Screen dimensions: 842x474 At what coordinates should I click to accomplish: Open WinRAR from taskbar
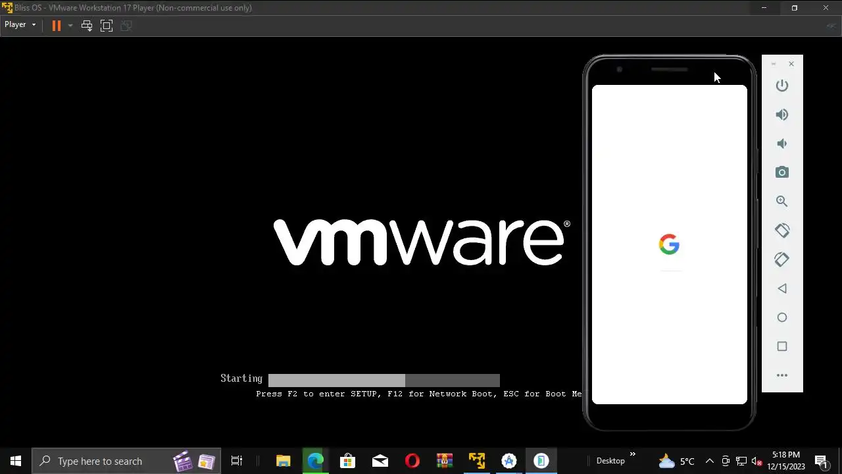click(444, 461)
